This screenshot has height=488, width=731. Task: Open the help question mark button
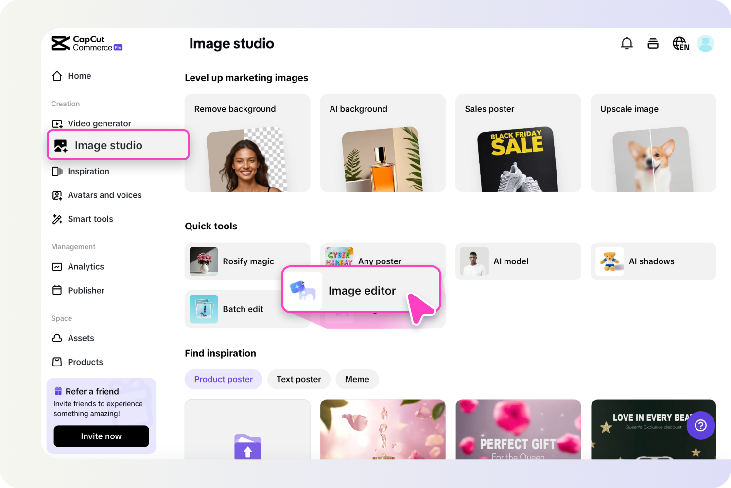(700, 425)
